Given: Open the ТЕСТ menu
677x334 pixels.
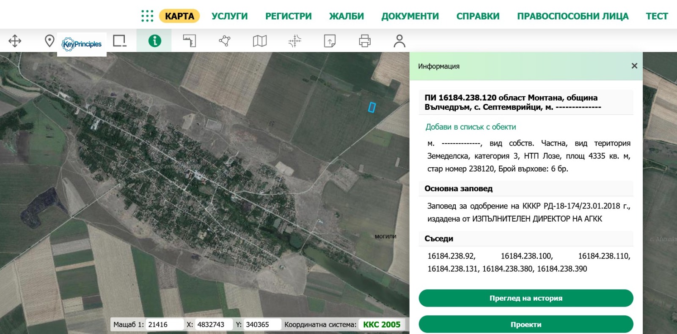Looking at the screenshot, I should click(x=657, y=16).
